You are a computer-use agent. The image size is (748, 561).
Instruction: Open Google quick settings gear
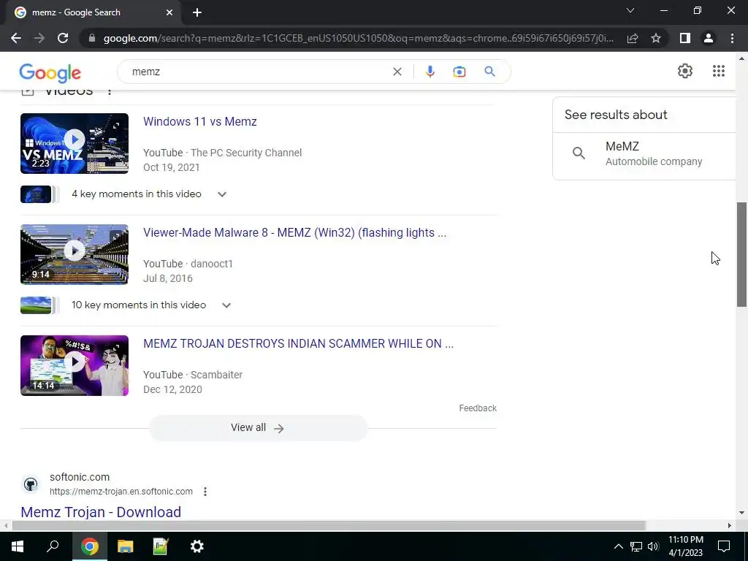[685, 71]
